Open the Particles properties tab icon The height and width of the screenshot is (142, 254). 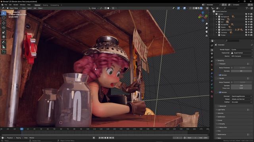[x=212, y=77]
